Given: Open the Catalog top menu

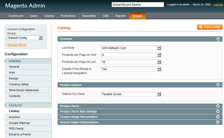Looking at the screenshot, I should [49, 16].
